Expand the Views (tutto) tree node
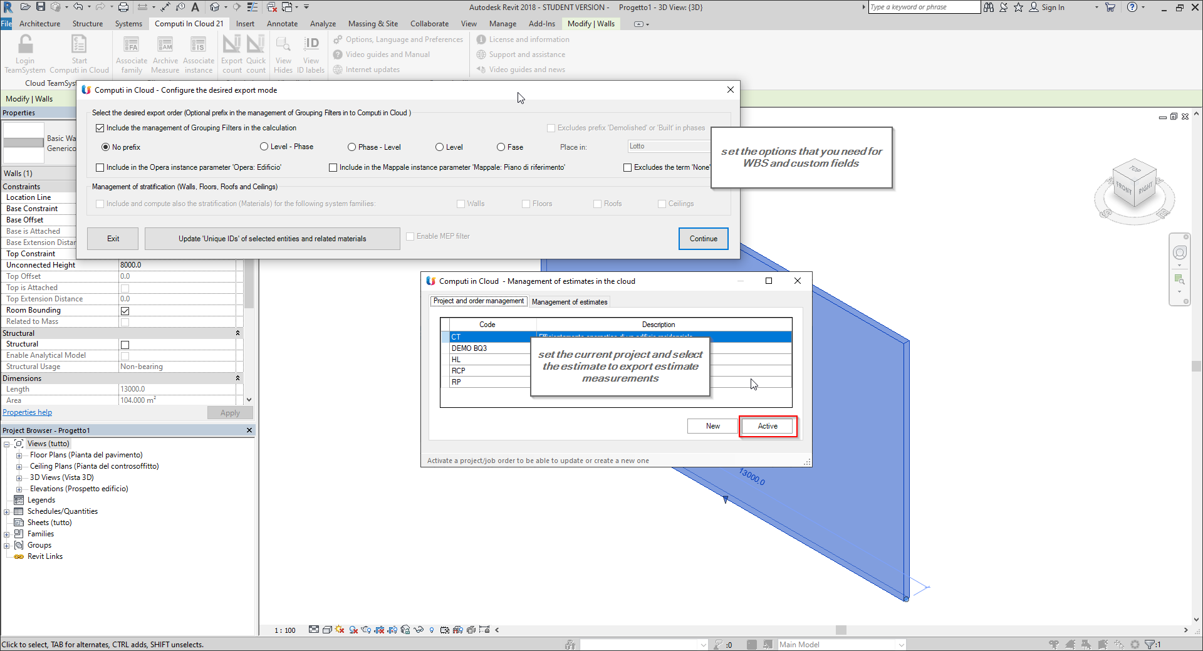1203x651 pixels. (6, 444)
